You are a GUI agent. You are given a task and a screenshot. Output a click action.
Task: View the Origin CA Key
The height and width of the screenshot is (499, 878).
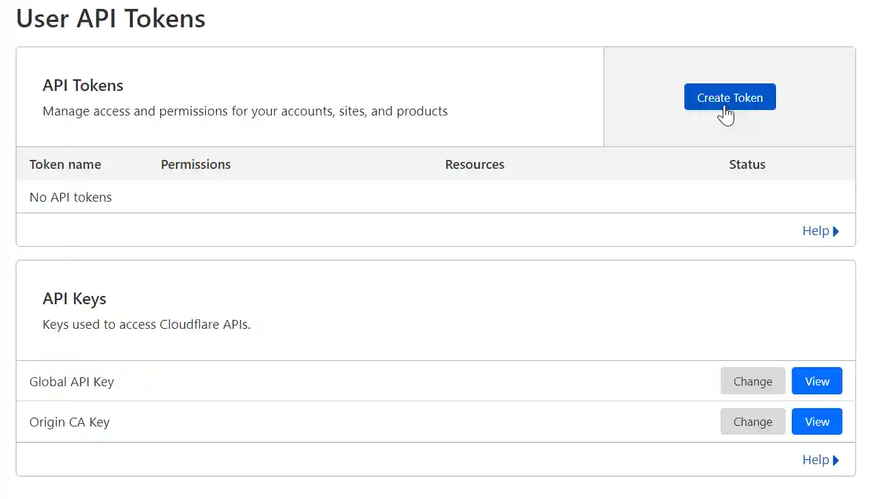coord(816,421)
